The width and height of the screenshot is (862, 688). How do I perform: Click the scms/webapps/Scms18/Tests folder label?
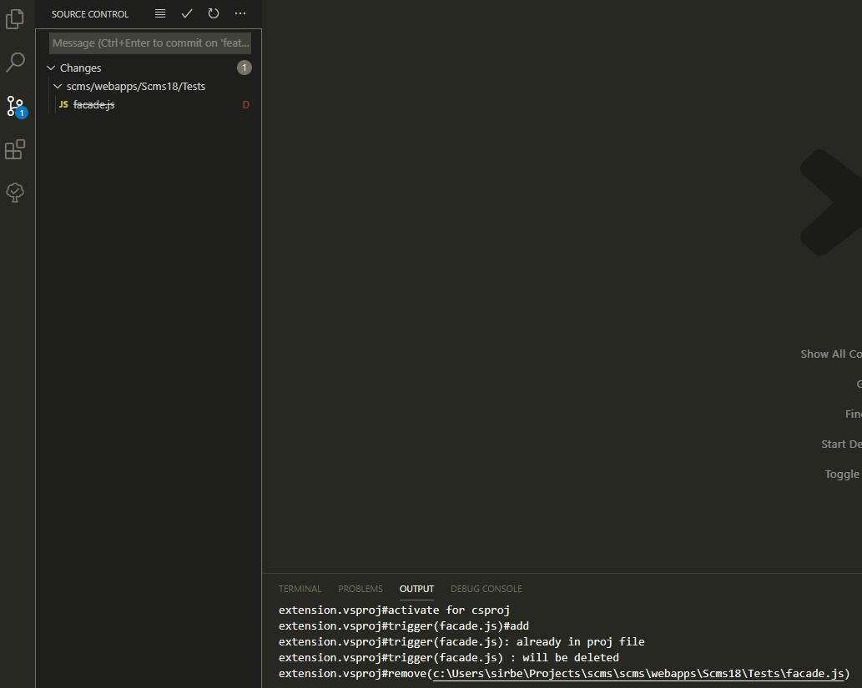click(136, 86)
